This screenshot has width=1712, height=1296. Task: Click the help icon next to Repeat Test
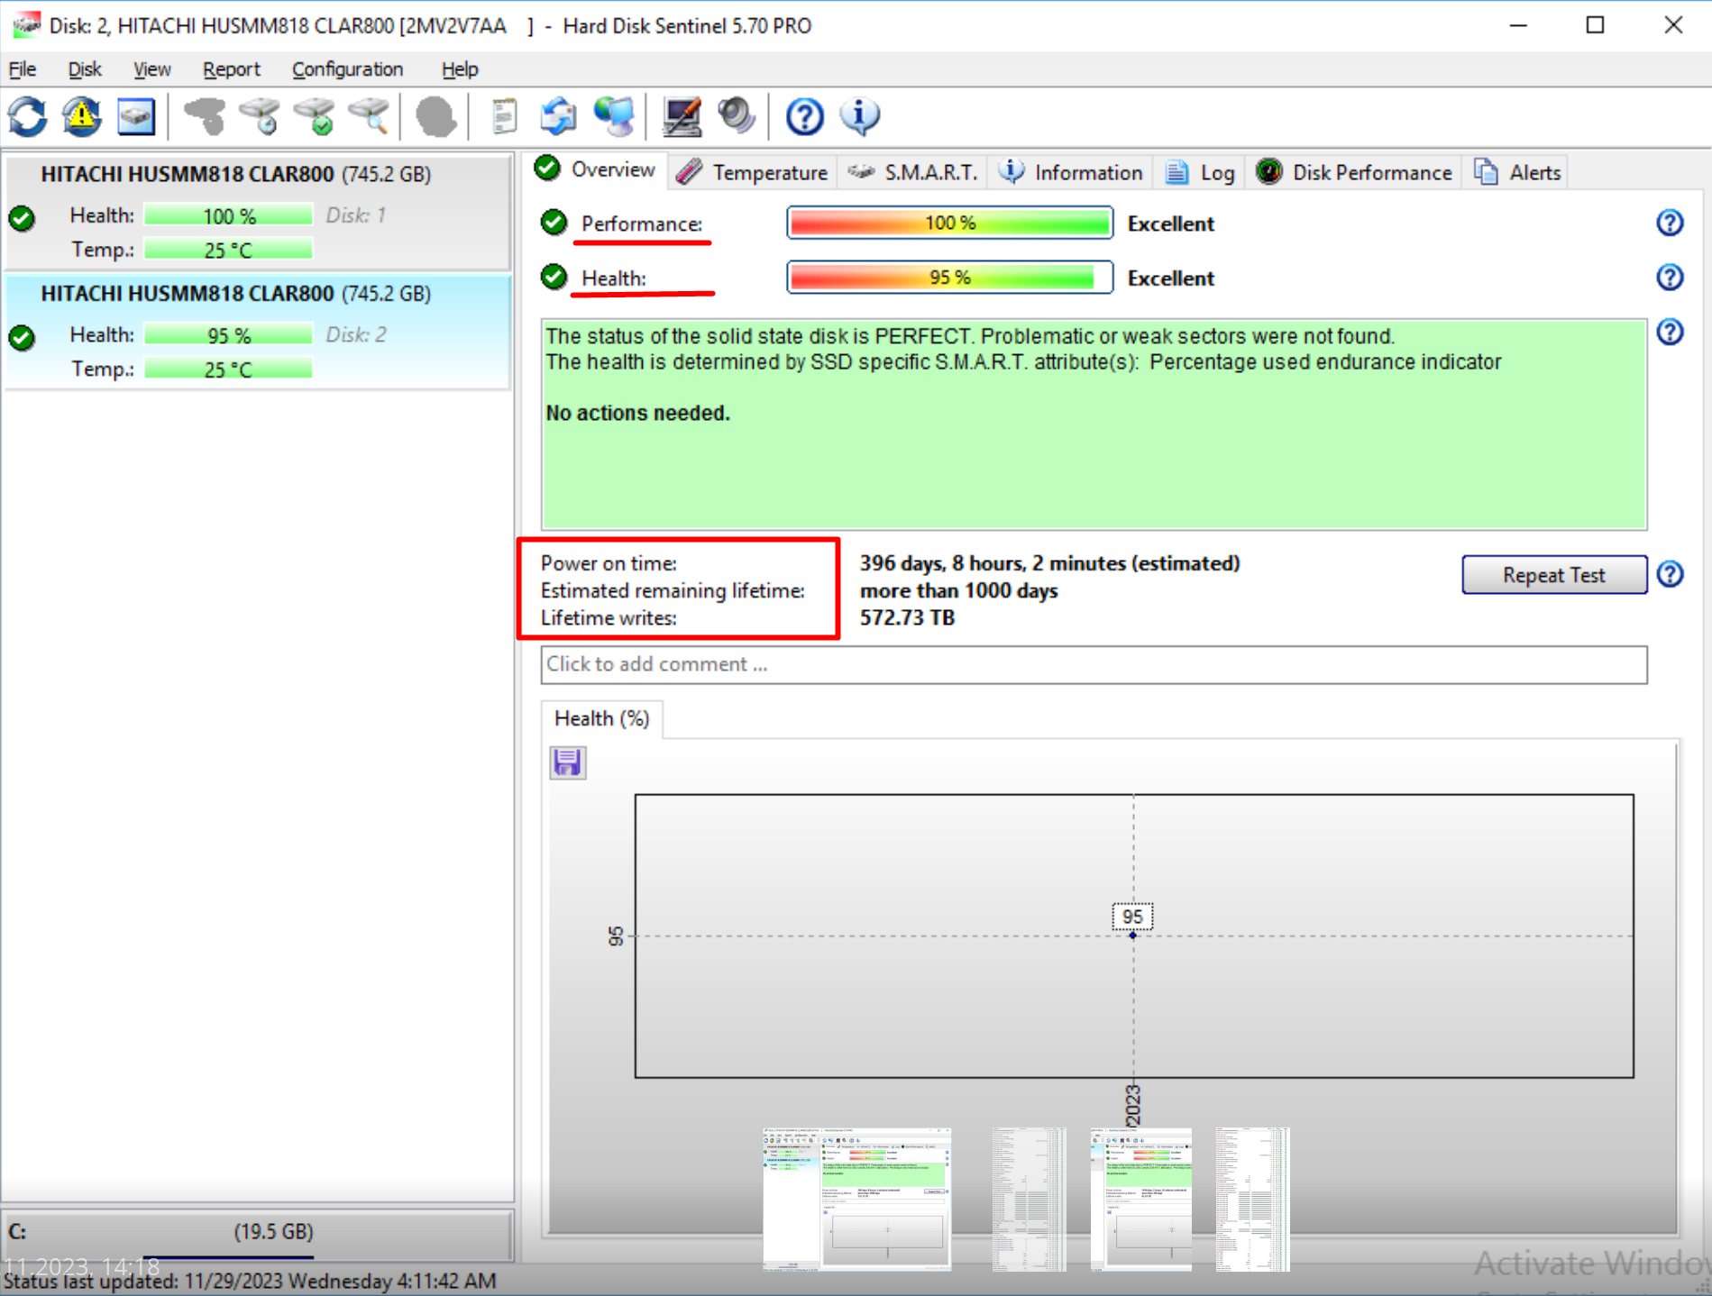click(1670, 574)
